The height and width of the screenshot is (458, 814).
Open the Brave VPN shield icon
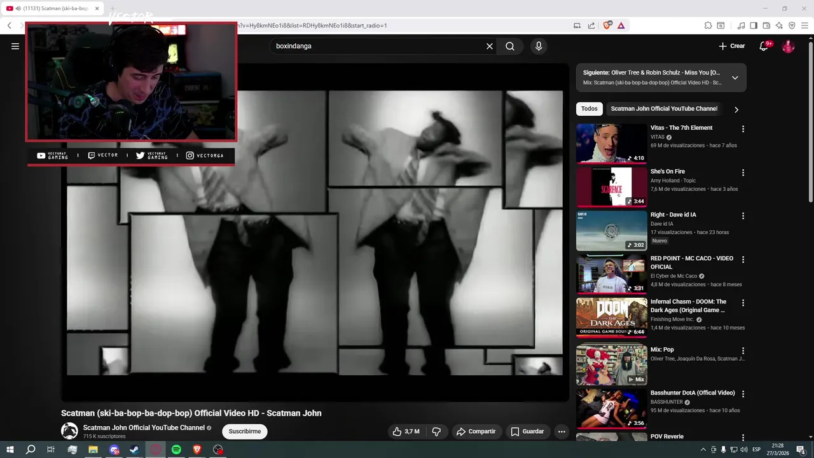(792, 25)
